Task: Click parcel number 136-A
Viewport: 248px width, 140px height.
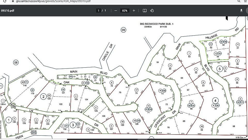Action: click(3, 104)
